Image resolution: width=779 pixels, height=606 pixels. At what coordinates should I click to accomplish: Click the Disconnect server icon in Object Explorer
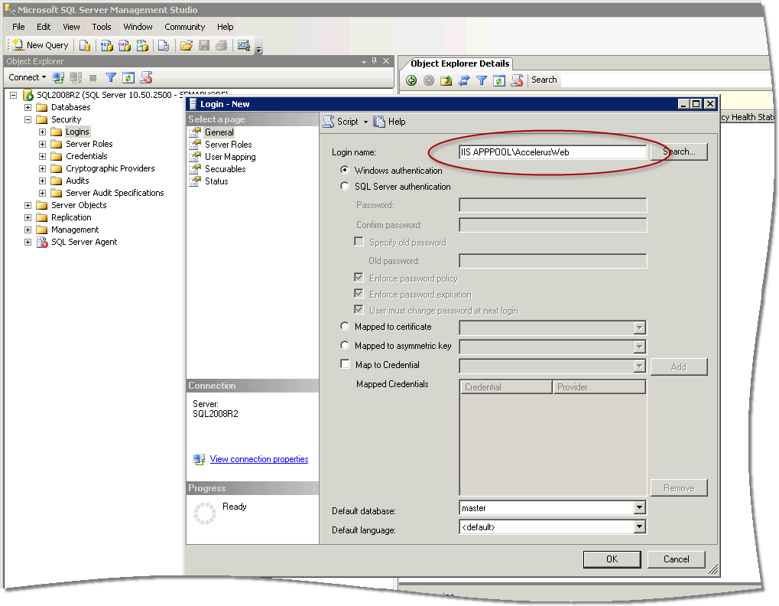pos(76,77)
